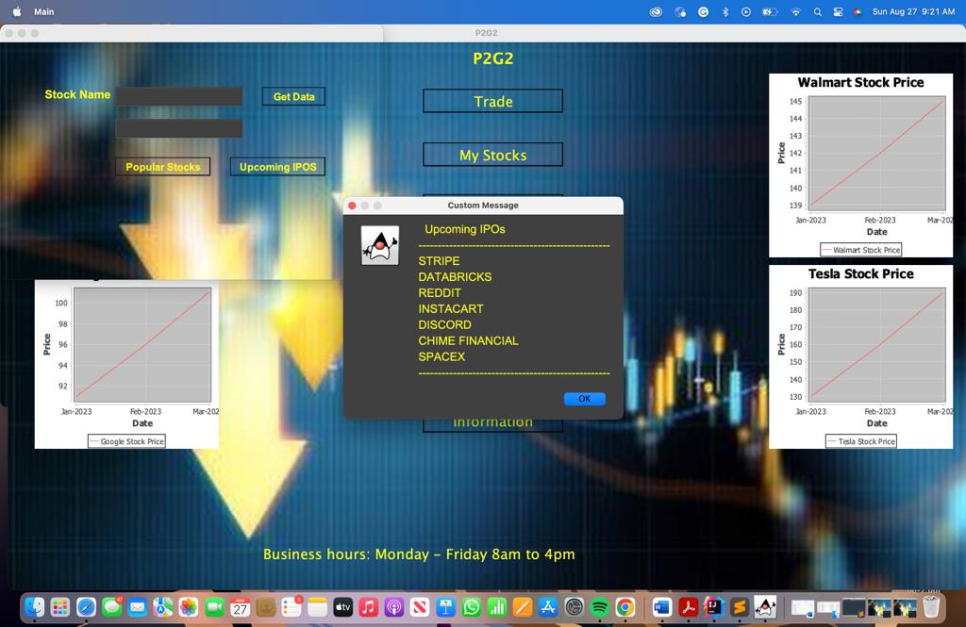The image size is (966, 627).
Task: Open News from the Dock
Action: (x=420, y=608)
